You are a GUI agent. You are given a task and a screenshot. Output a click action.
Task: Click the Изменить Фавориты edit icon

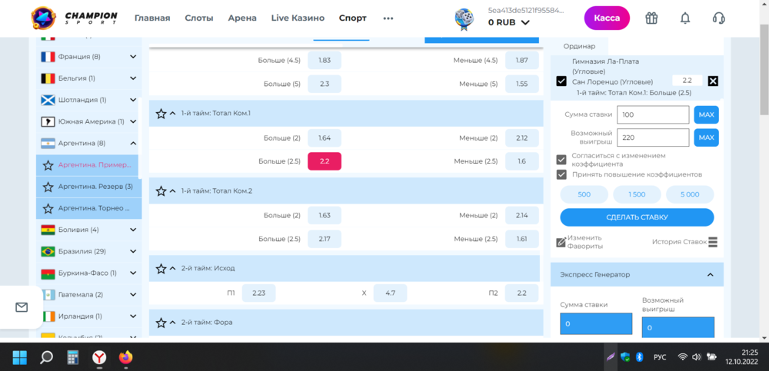[561, 242]
